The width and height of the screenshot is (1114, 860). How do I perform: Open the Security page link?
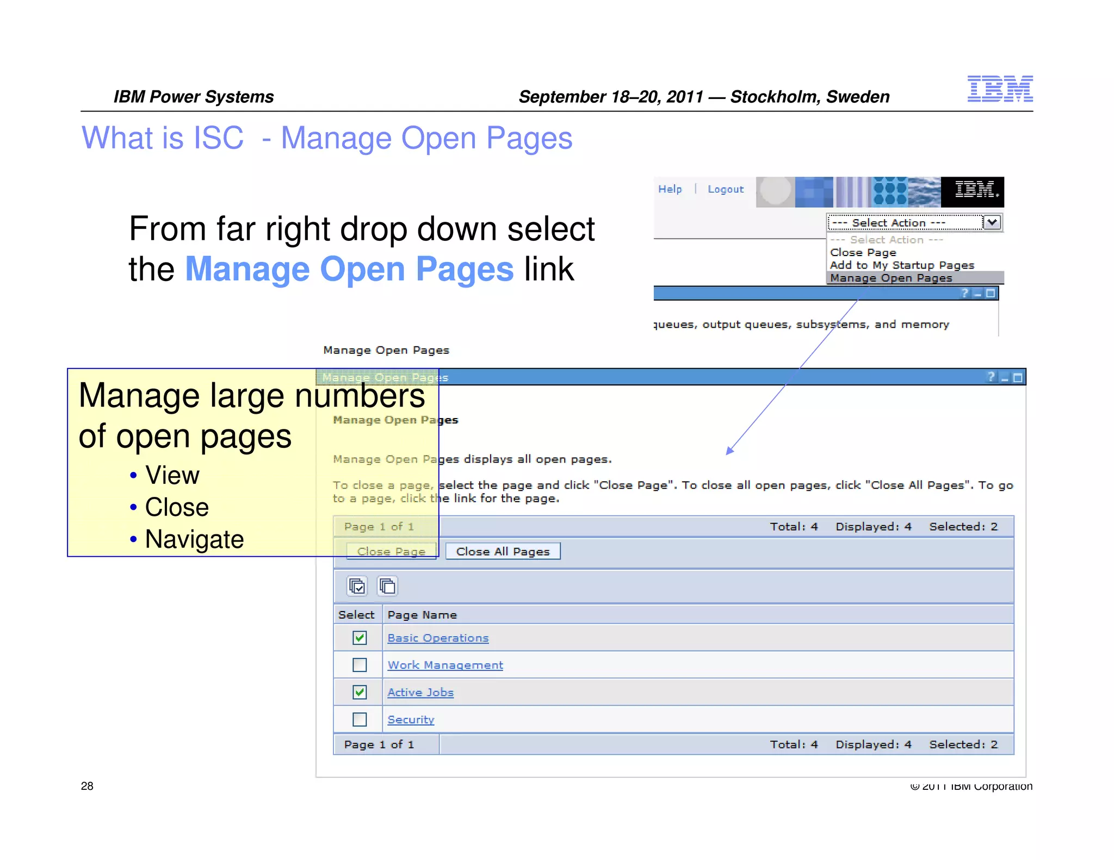tap(411, 720)
